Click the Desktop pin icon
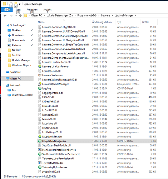Screen dimensions: 168x179 [x=32, y=30]
